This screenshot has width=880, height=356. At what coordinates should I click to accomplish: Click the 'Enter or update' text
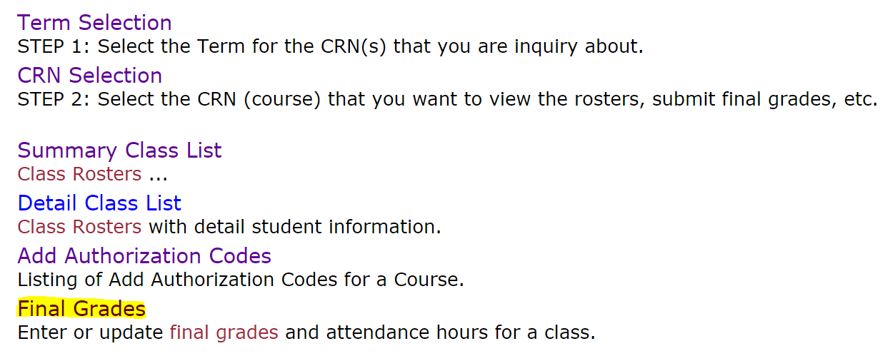90,332
